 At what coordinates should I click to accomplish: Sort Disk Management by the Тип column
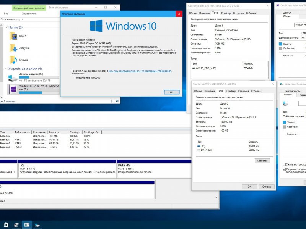(x=7, y=132)
